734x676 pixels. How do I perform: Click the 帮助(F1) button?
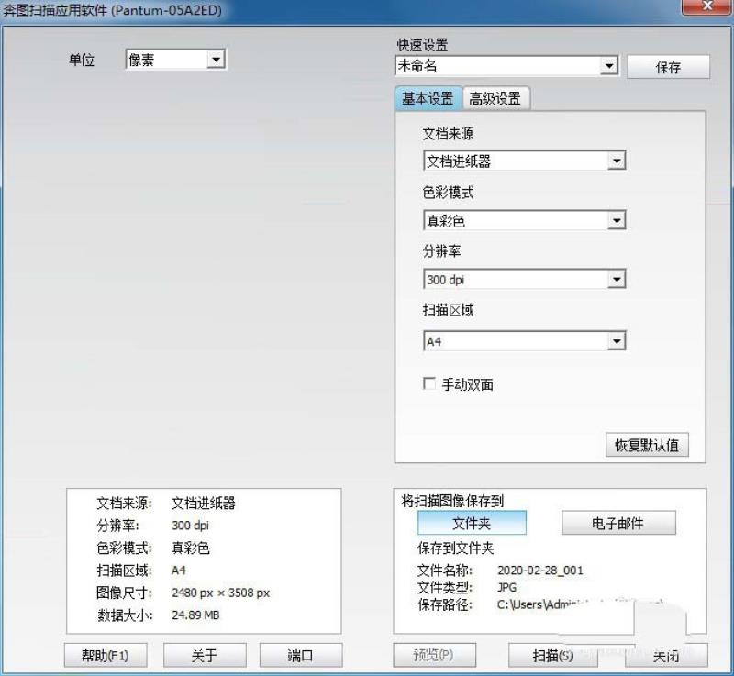[106, 655]
